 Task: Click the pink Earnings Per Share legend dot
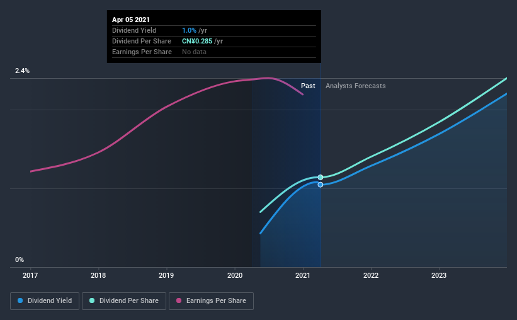(x=179, y=300)
